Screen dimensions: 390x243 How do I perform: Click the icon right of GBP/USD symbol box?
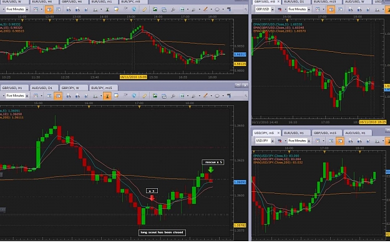click(280, 9)
